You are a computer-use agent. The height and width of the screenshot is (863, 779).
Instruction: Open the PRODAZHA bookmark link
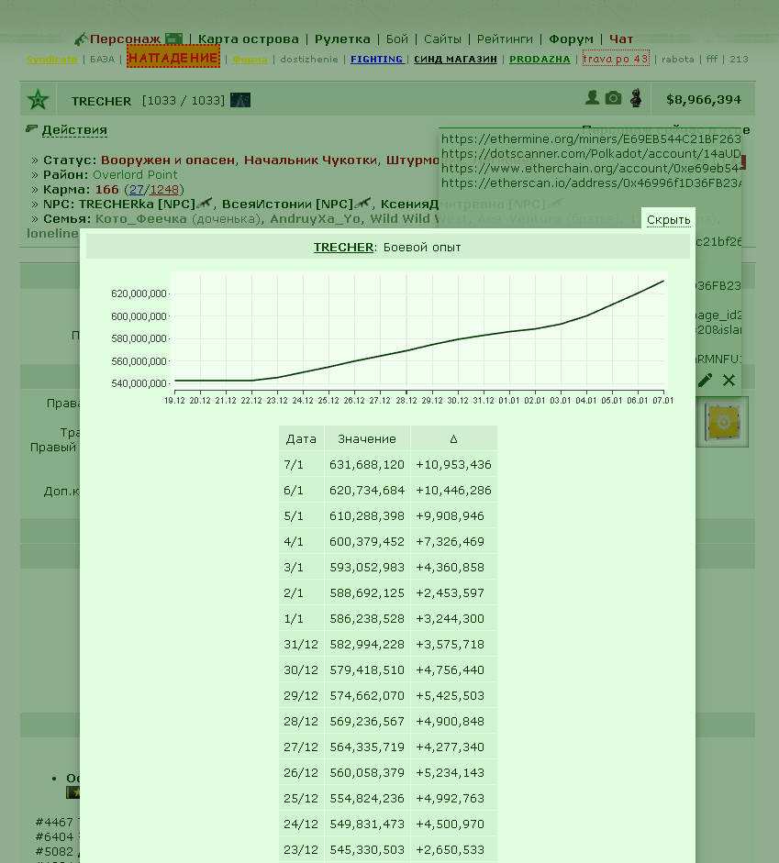pyautogui.click(x=540, y=59)
